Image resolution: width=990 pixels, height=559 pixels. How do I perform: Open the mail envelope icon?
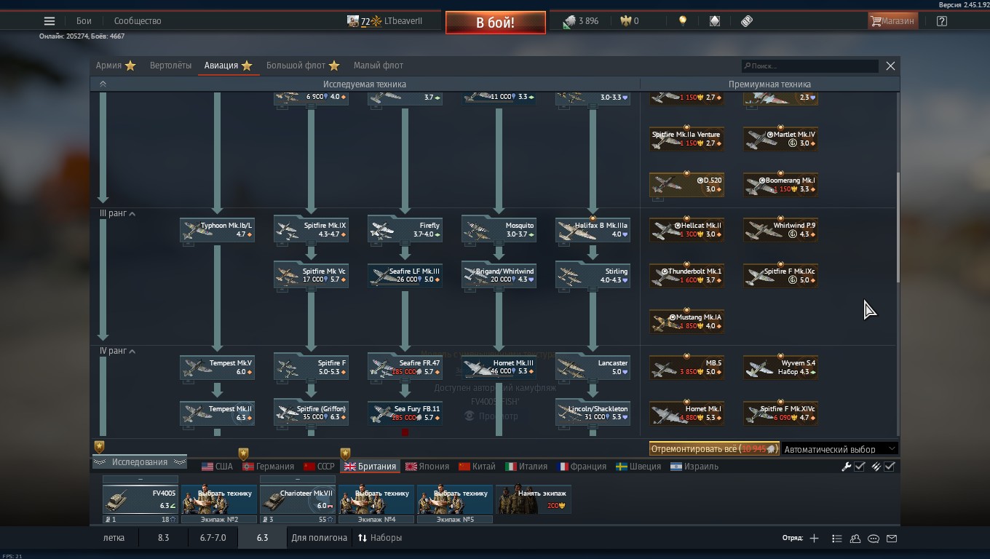892,539
